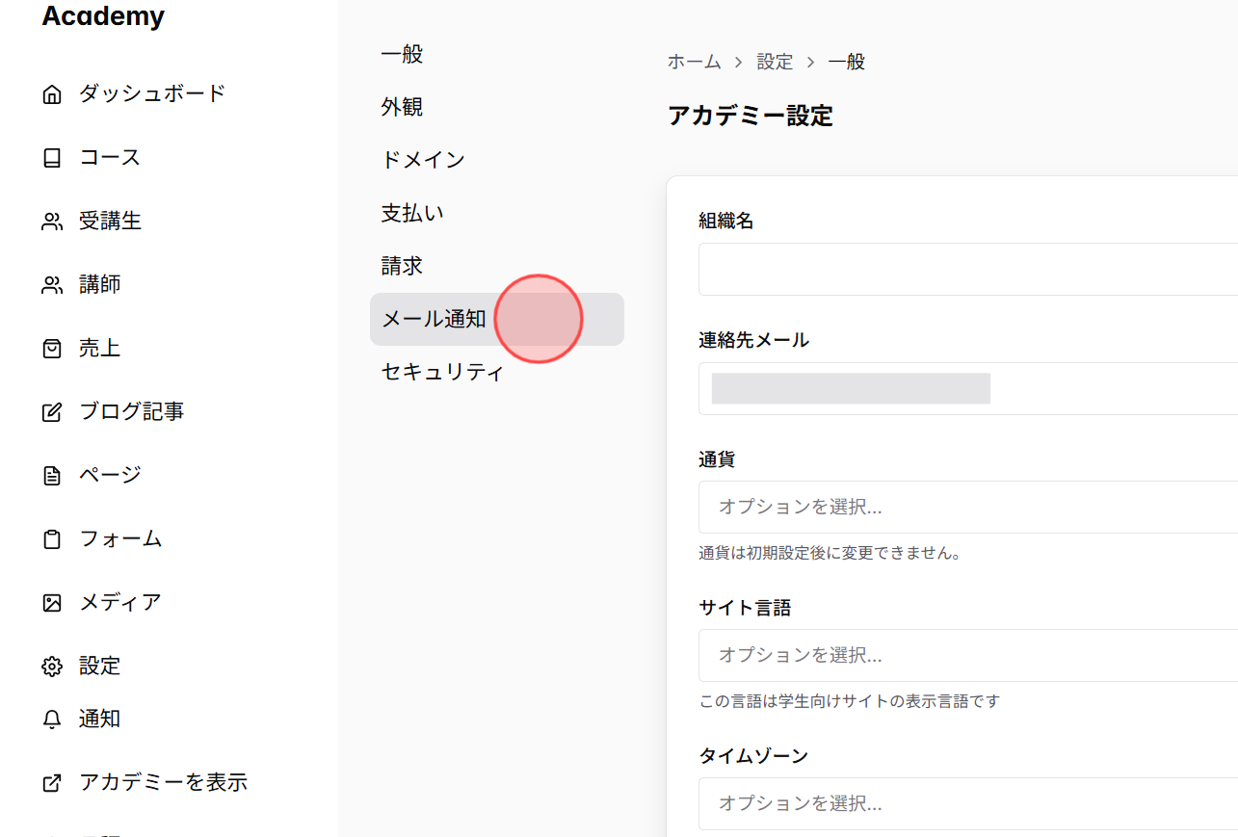This screenshot has height=837, width=1238.
Task: Click inside the 組織名 input field
Action: click(915, 269)
